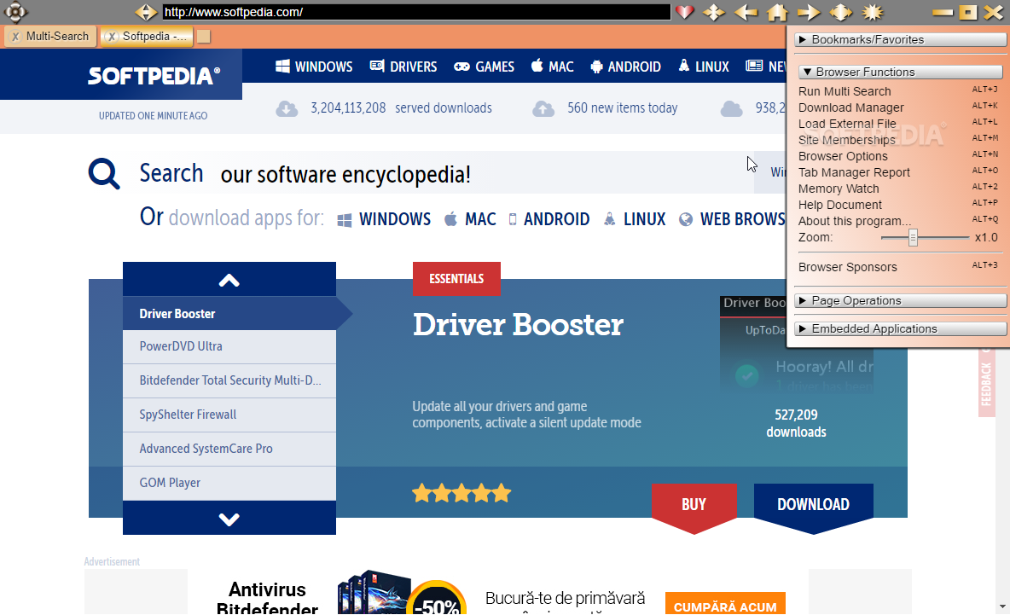This screenshot has width=1010, height=615.
Task: Click the diamond arrows icon beside forward
Action: point(840,12)
